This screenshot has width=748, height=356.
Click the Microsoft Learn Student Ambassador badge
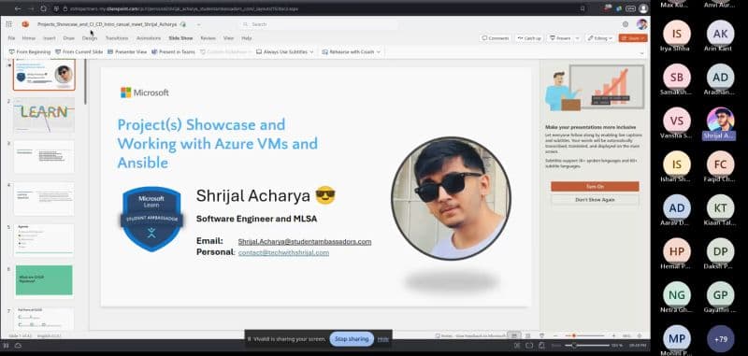pyautogui.click(x=151, y=219)
